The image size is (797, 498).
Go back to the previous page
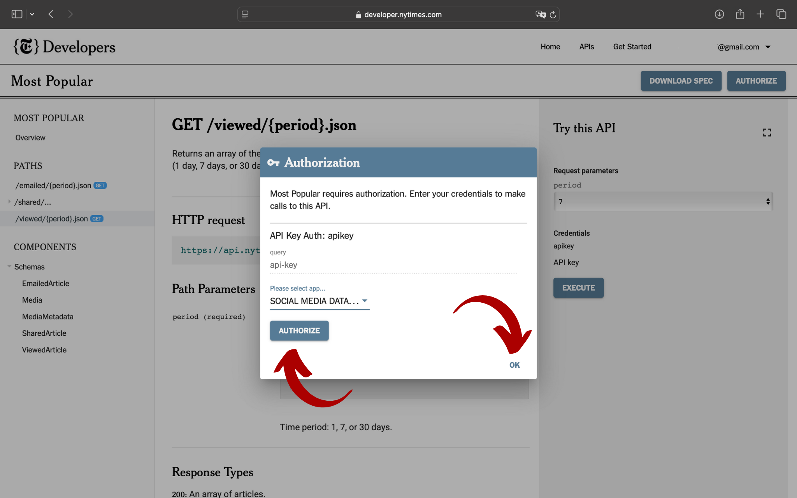click(x=51, y=14)
